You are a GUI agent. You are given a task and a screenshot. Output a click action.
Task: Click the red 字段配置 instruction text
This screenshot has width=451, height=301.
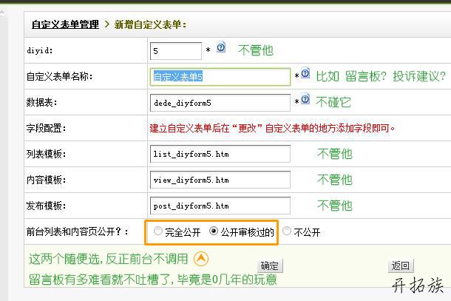click(272, 128)
